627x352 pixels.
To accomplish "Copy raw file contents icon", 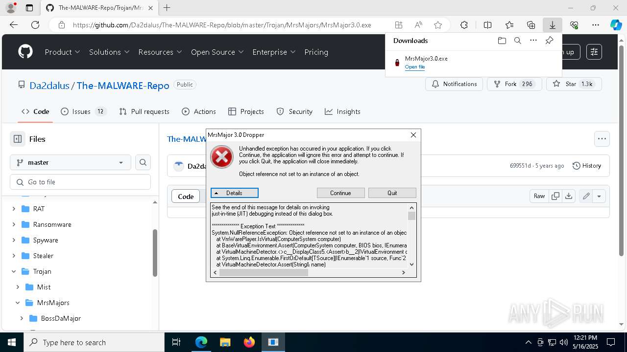I will pyautogui.click(x=555, y=196).
